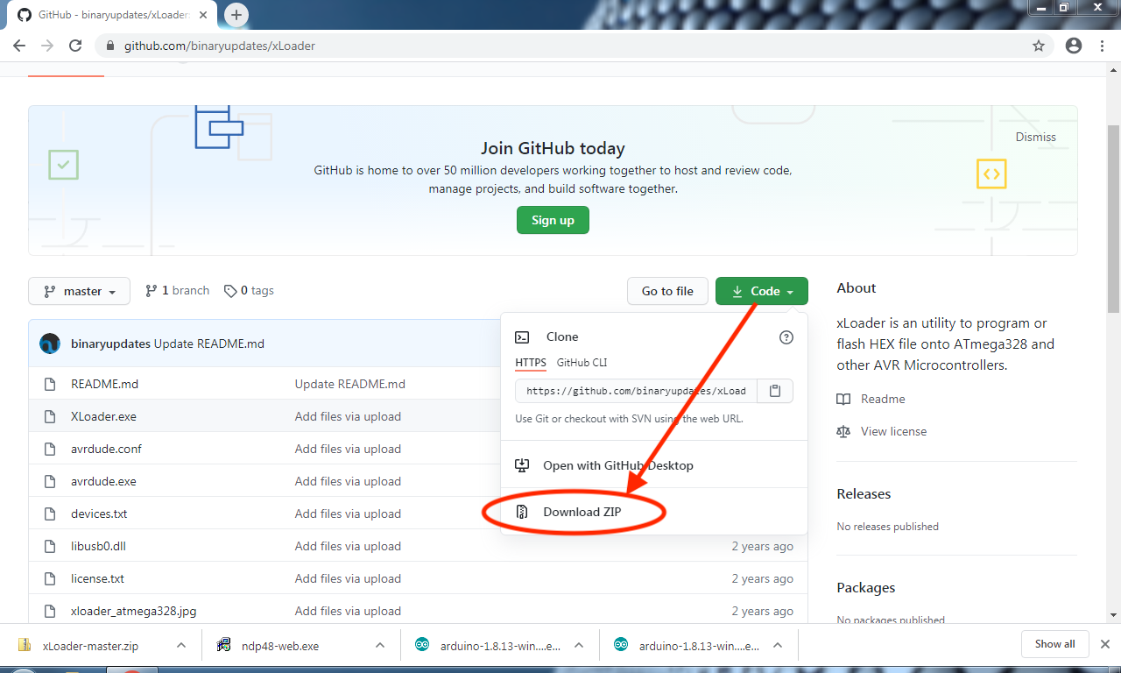The image size is (1121, 673).
Task: Open the XLoader.exe file
Action: click(103, 416)
